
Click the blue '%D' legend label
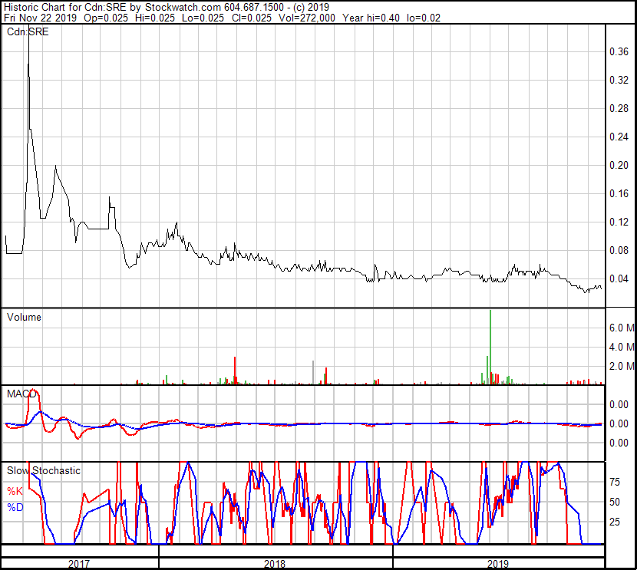15,507
